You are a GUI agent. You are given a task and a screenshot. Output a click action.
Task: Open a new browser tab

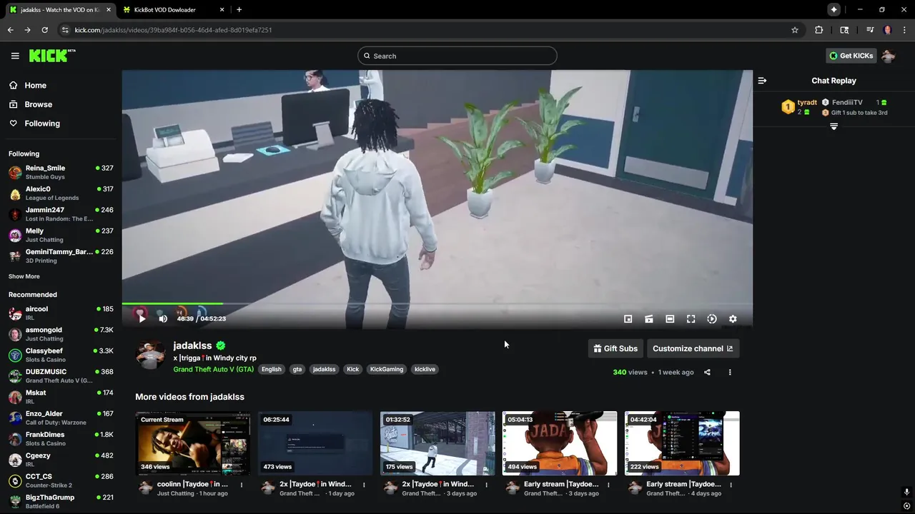coord(239,9)
